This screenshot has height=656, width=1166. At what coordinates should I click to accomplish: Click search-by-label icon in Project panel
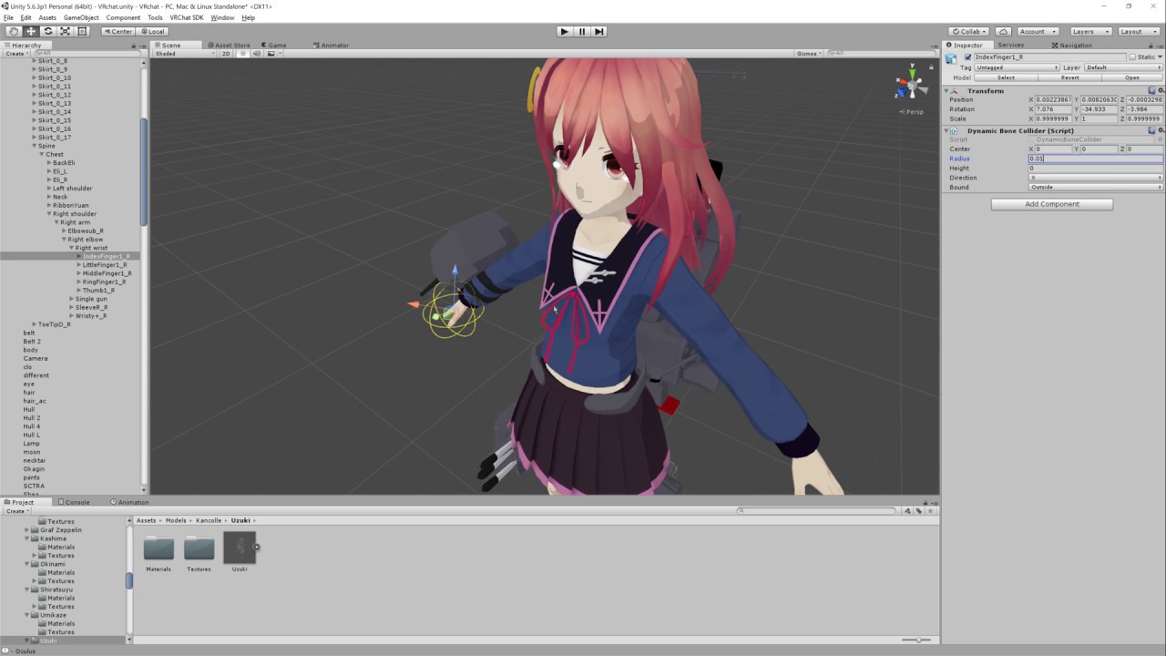[918, 511]
